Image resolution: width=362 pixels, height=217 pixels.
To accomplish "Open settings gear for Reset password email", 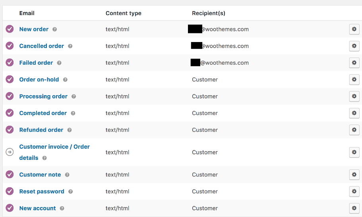I will pos(354,191).
